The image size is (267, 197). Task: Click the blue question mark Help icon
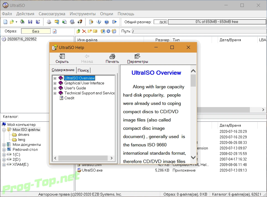tap(107, 22)
